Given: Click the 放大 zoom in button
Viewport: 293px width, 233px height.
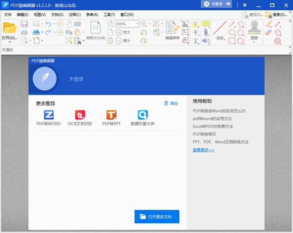Looking at the screenshot, I should click(123, 32).
